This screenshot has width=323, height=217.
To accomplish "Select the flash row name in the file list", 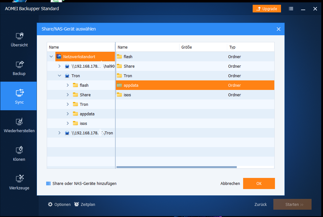I will pyautogui.click(x=128, y=57).
